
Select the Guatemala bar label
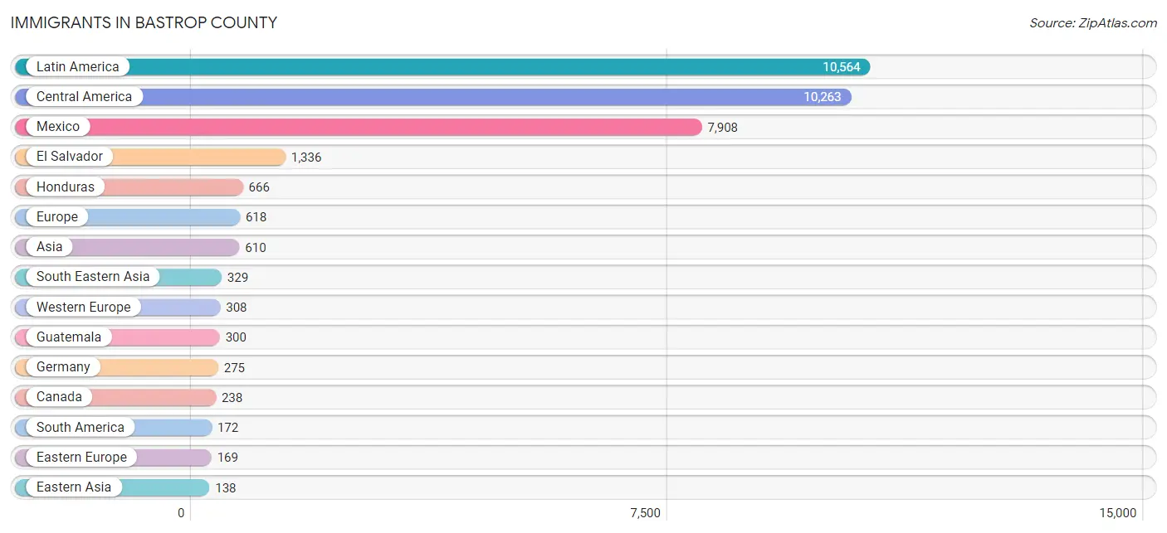(x=69, y=337)
